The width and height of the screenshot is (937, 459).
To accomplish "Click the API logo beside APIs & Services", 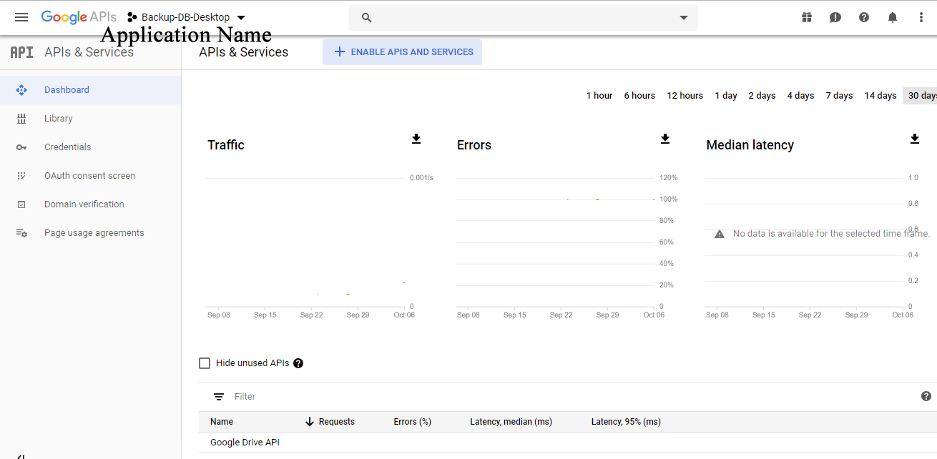I will tap(22, 52).
